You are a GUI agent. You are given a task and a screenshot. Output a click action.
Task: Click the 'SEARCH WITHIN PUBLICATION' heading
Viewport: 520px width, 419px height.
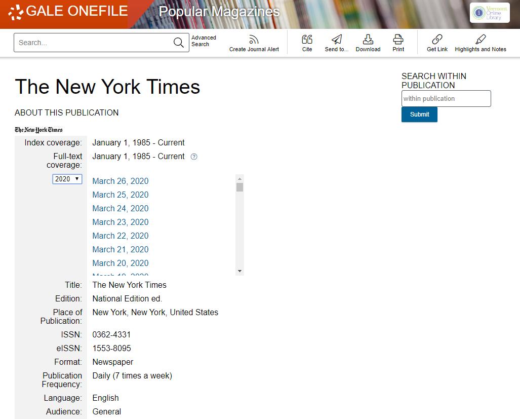coord(434,81)
